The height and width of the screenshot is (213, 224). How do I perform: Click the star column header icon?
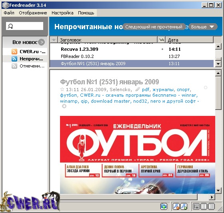(54, 40)
